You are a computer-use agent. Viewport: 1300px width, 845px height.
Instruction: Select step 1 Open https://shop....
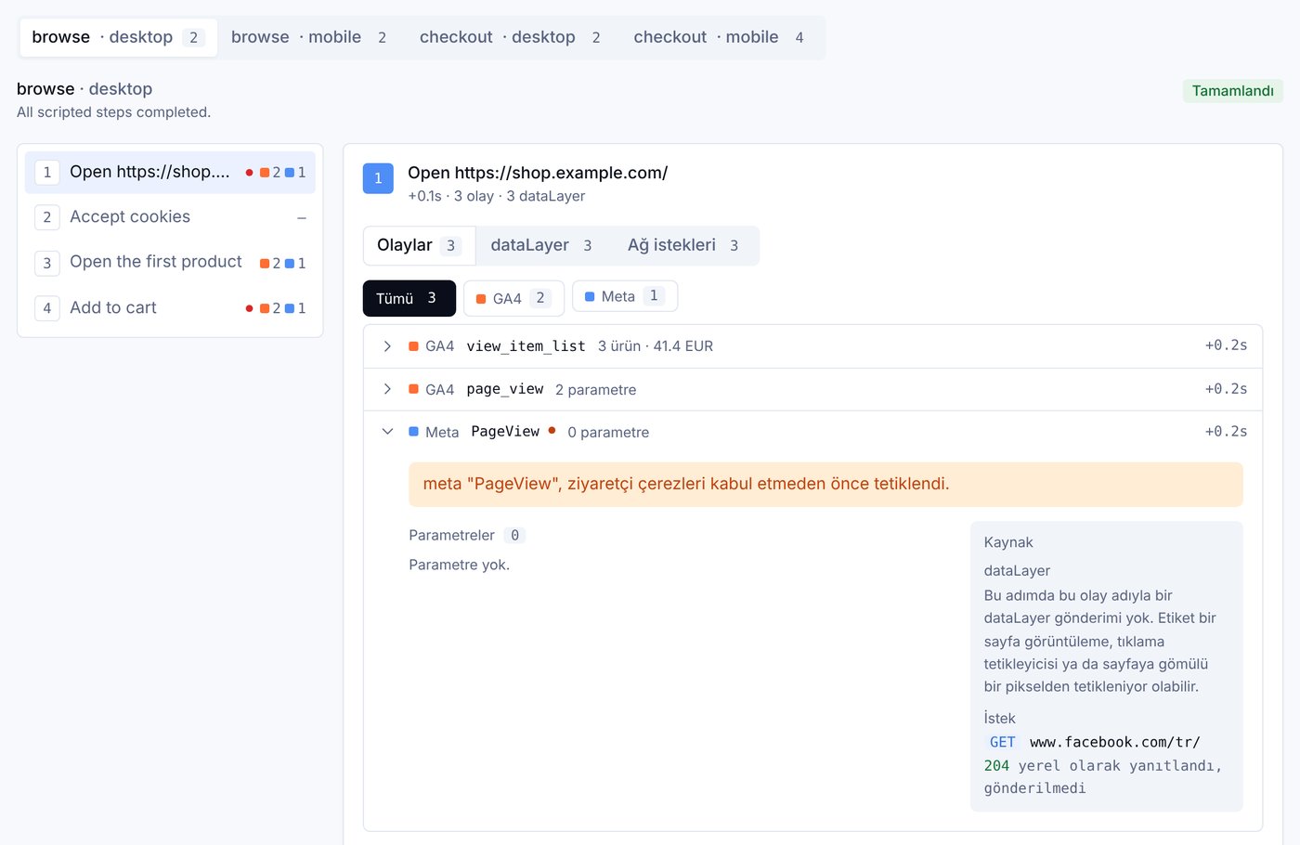tap(170, 173)
